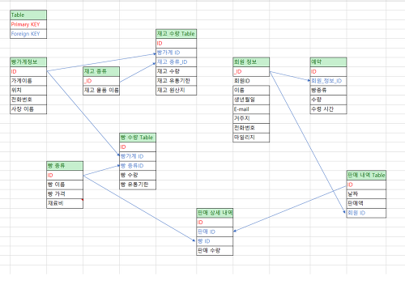The width and height of the screenshot is (405, 293).
Task: Click the '재고 수량 Table' header cell
Action: click(x=176, y=34)
